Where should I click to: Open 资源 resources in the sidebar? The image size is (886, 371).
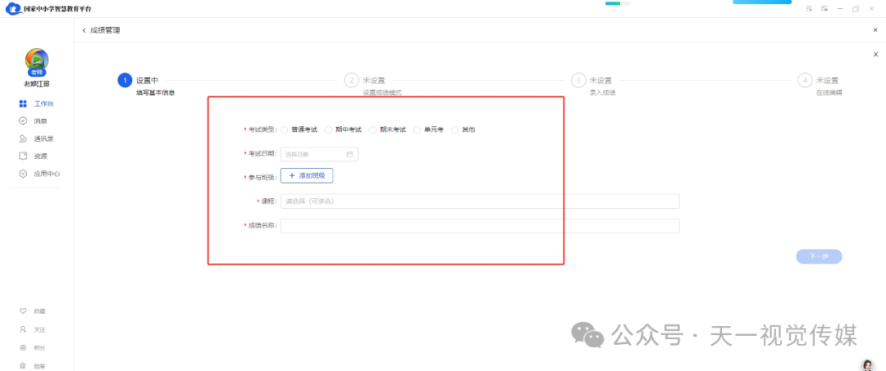33,156
